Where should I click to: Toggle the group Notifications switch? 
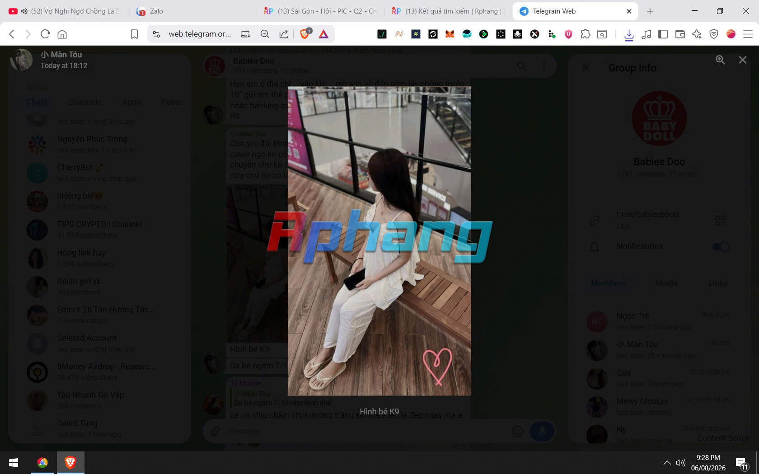point(721,246)
